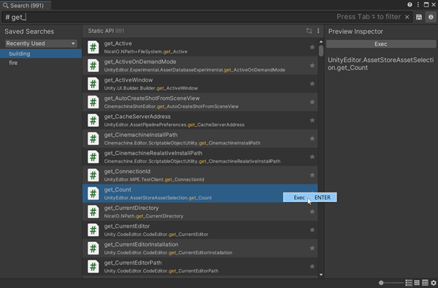This screenshot has width=438, height=288.
Task: Click the save search disk icon
Action: click(419, 17)
